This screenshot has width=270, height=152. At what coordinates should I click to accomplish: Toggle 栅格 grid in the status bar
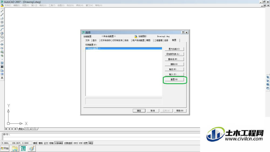[x=40, y=143]
